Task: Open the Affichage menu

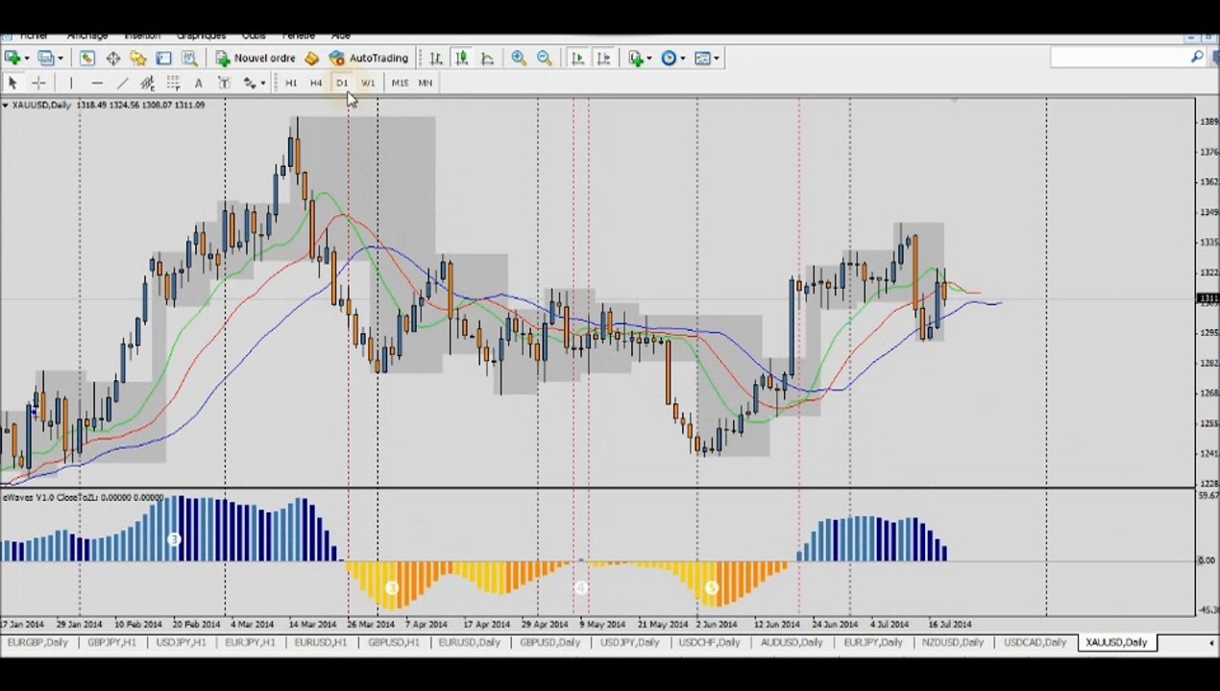Action: click(87, 36)
